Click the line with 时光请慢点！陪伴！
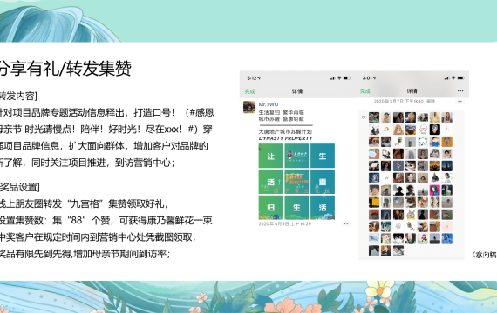Viewport: 497px width, 313px height. click(106, 129)
